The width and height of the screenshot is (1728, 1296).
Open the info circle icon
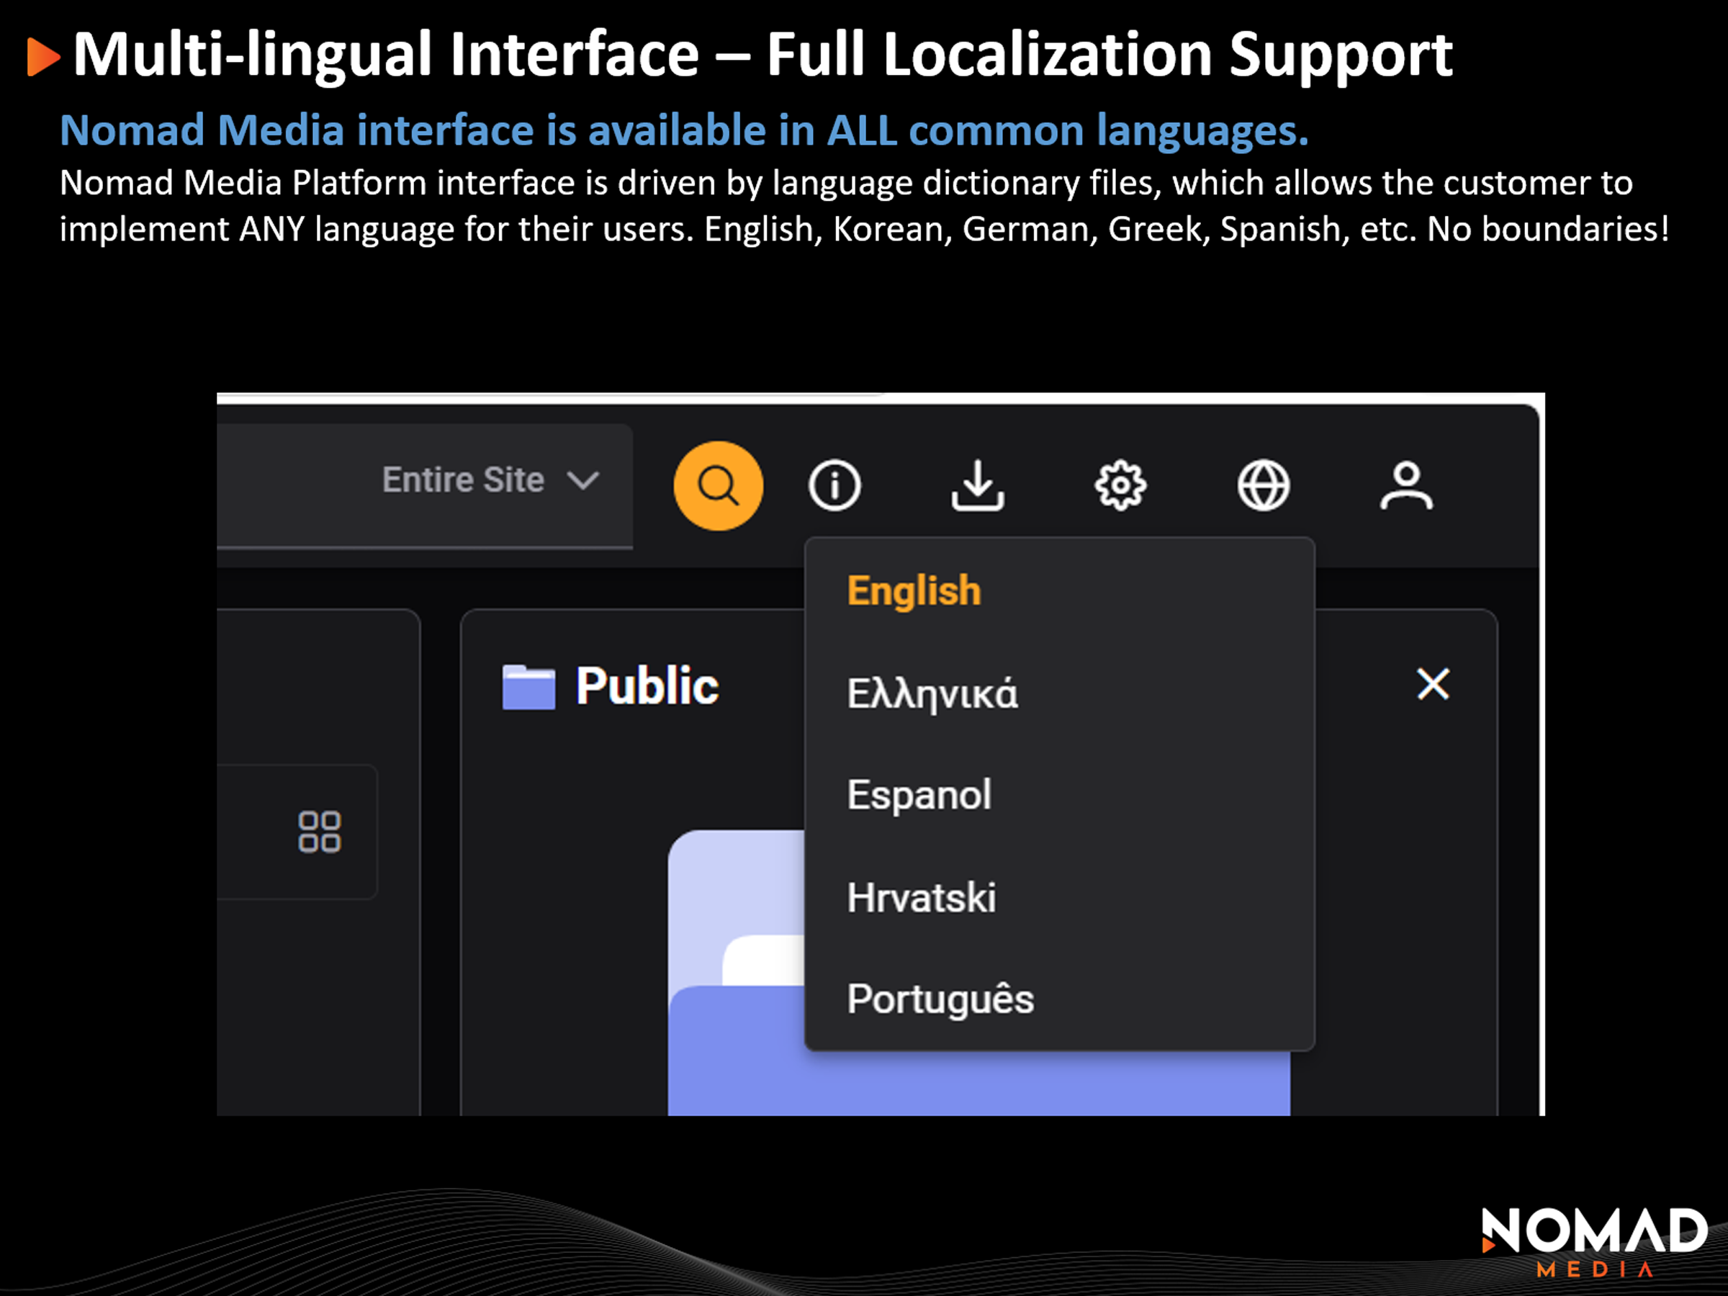click(x=834, y=486)
